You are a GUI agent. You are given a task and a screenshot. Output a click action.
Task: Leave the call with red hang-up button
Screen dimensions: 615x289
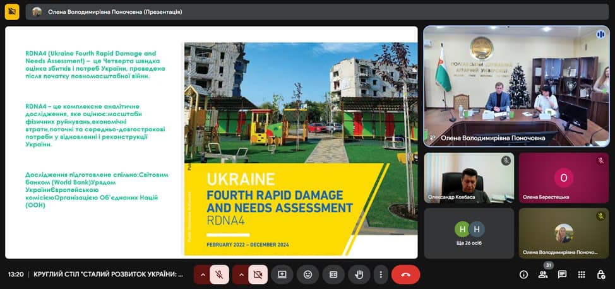click(405, 274)
